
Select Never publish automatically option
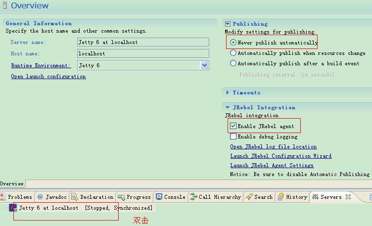pos(233,43)
